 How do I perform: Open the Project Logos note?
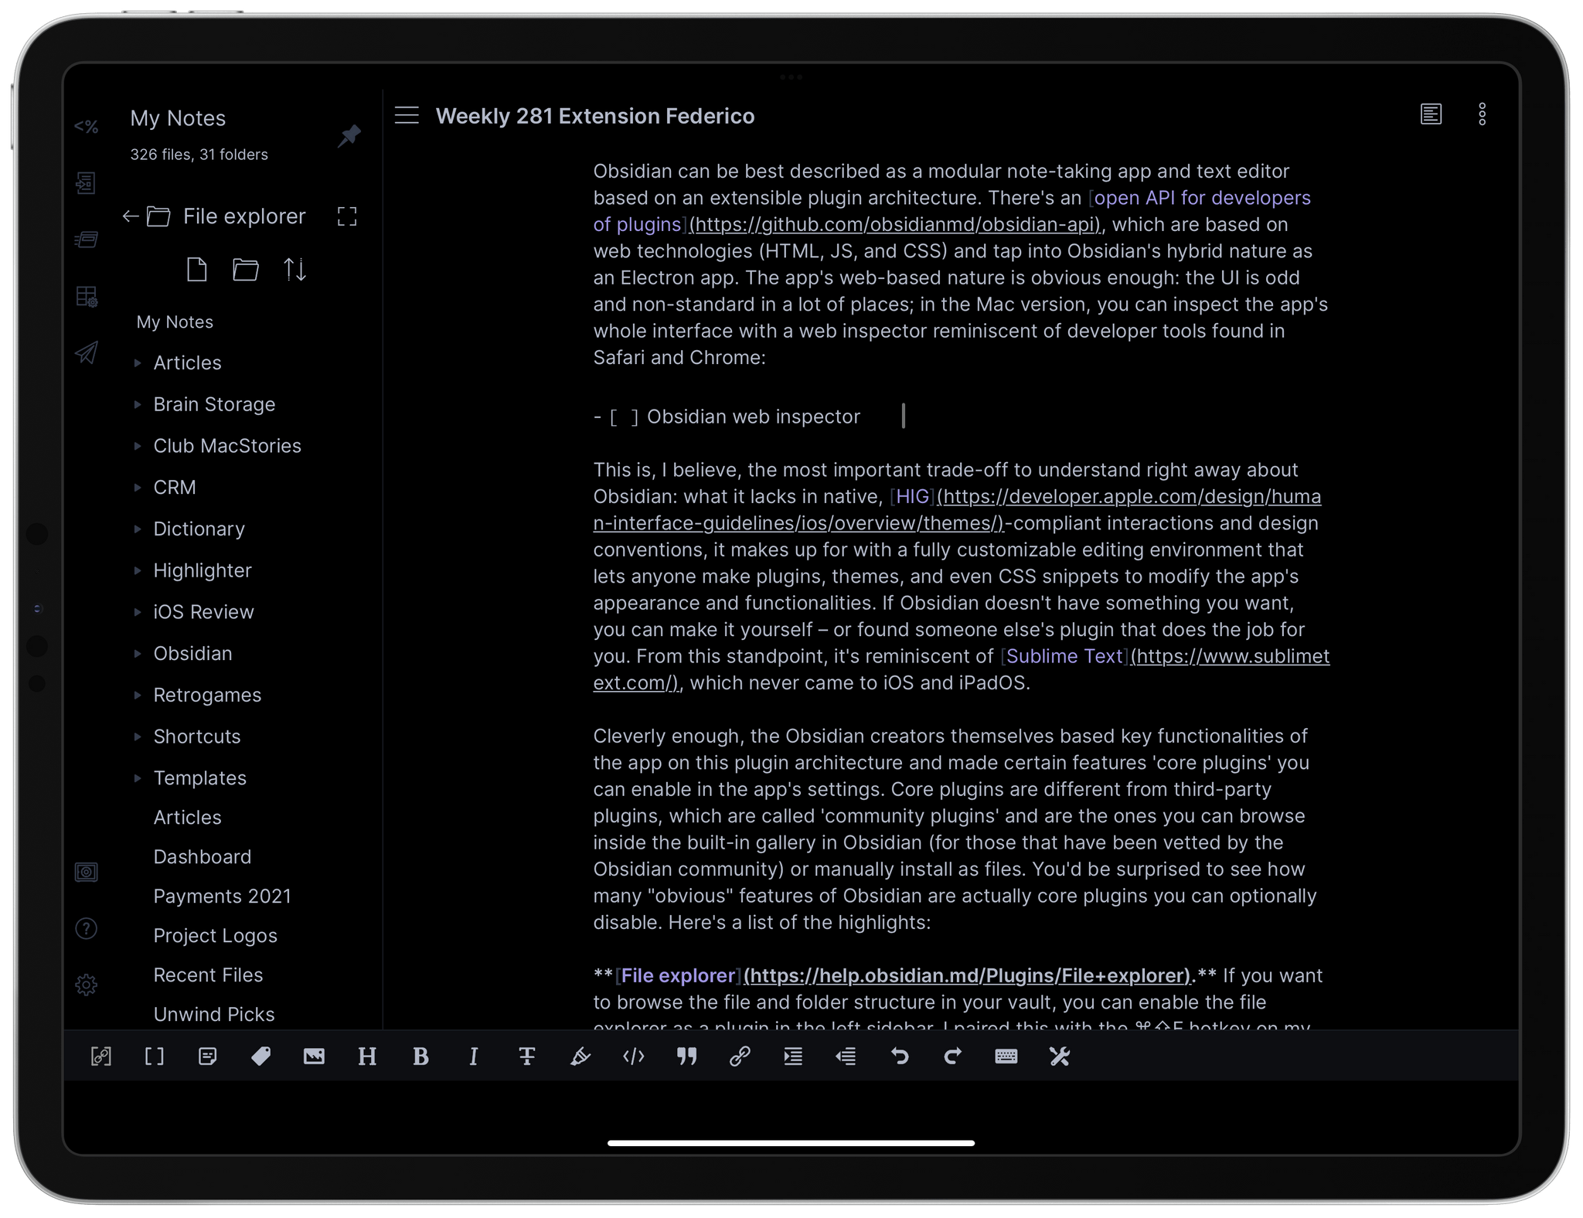point(216,936)
